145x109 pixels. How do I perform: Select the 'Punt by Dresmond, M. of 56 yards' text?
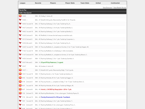56,97
